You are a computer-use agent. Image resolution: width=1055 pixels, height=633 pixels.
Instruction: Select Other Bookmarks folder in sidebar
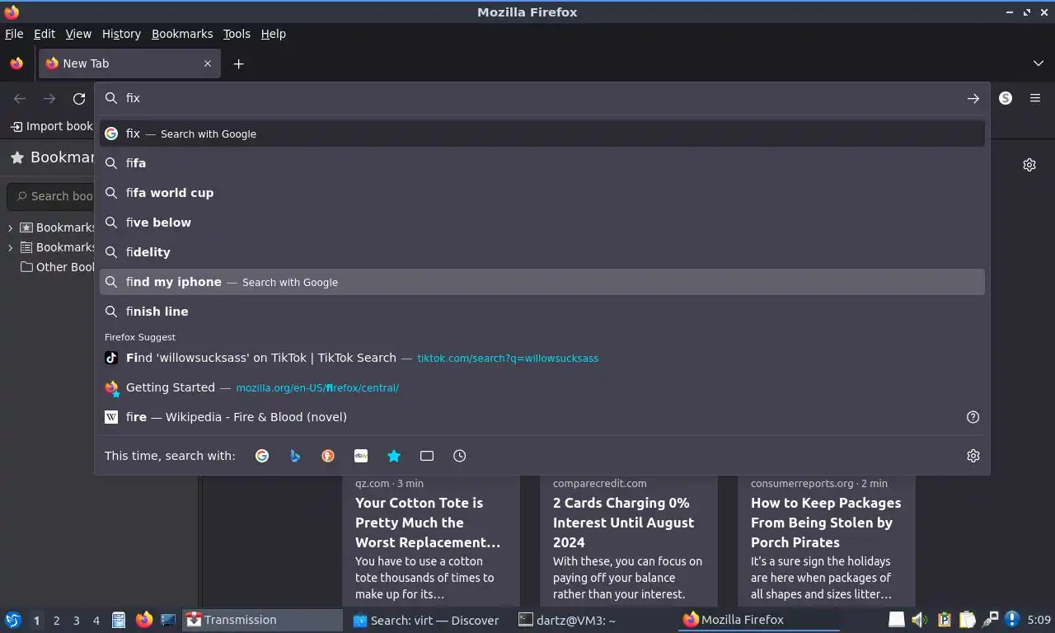coord(57,267)
